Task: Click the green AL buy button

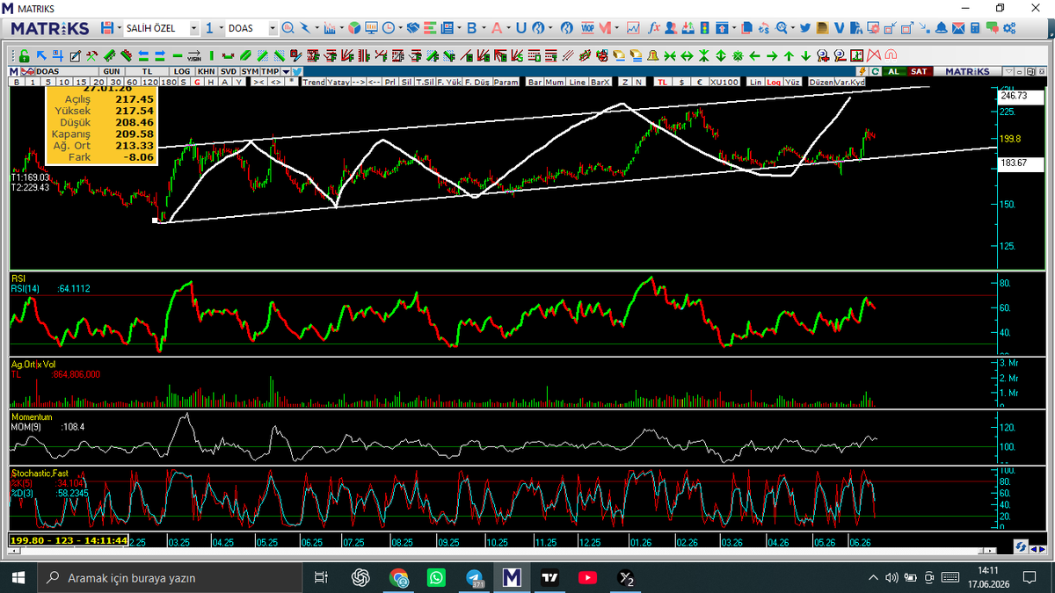Action: (893, 71)
